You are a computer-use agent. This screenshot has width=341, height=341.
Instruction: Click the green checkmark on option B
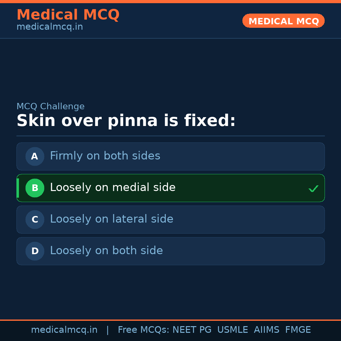coord(313,189)
